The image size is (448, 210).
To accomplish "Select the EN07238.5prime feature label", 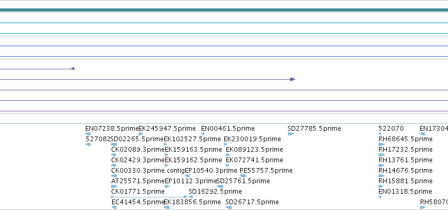I will pos(112,129).
